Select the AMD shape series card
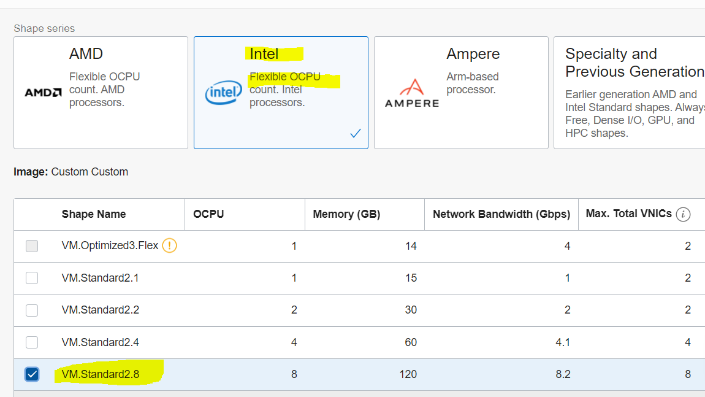This screenshot has height=397, width=705. point(101,92)
